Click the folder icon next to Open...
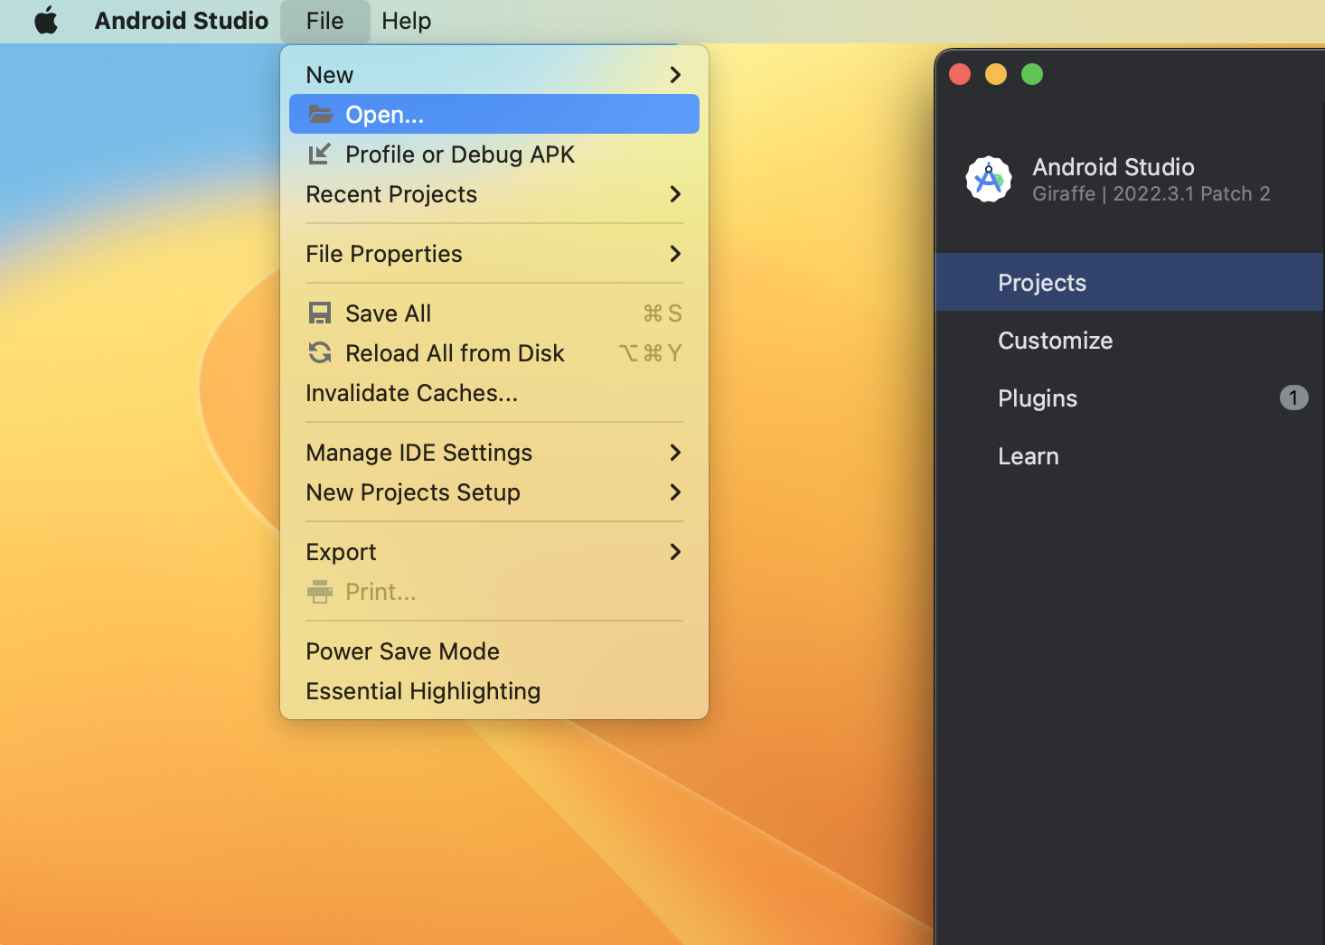Image resolution: width=1325 pixels, height=945 pixels. point(320,115)
